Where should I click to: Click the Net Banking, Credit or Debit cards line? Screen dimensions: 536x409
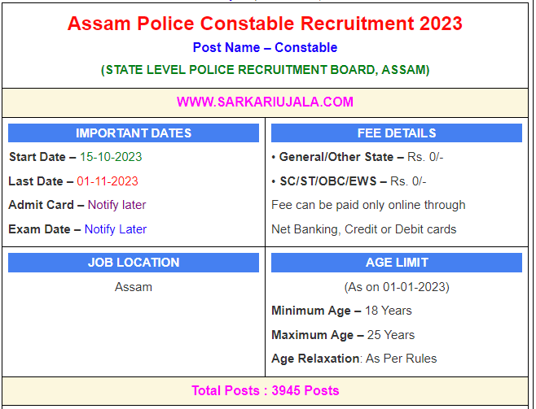pyautogui.click(x=363, y=229)
